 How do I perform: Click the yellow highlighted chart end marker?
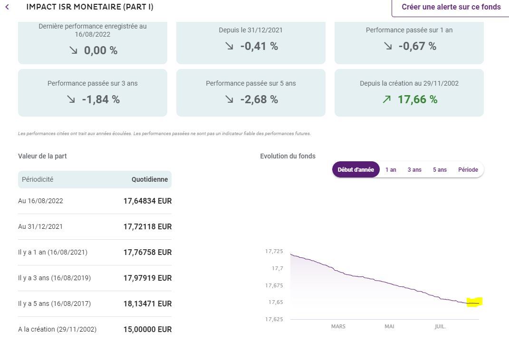(474, 302)
